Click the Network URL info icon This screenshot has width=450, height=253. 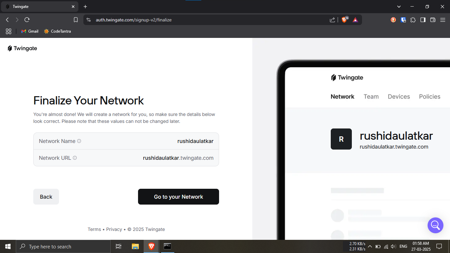click(75, 158)
